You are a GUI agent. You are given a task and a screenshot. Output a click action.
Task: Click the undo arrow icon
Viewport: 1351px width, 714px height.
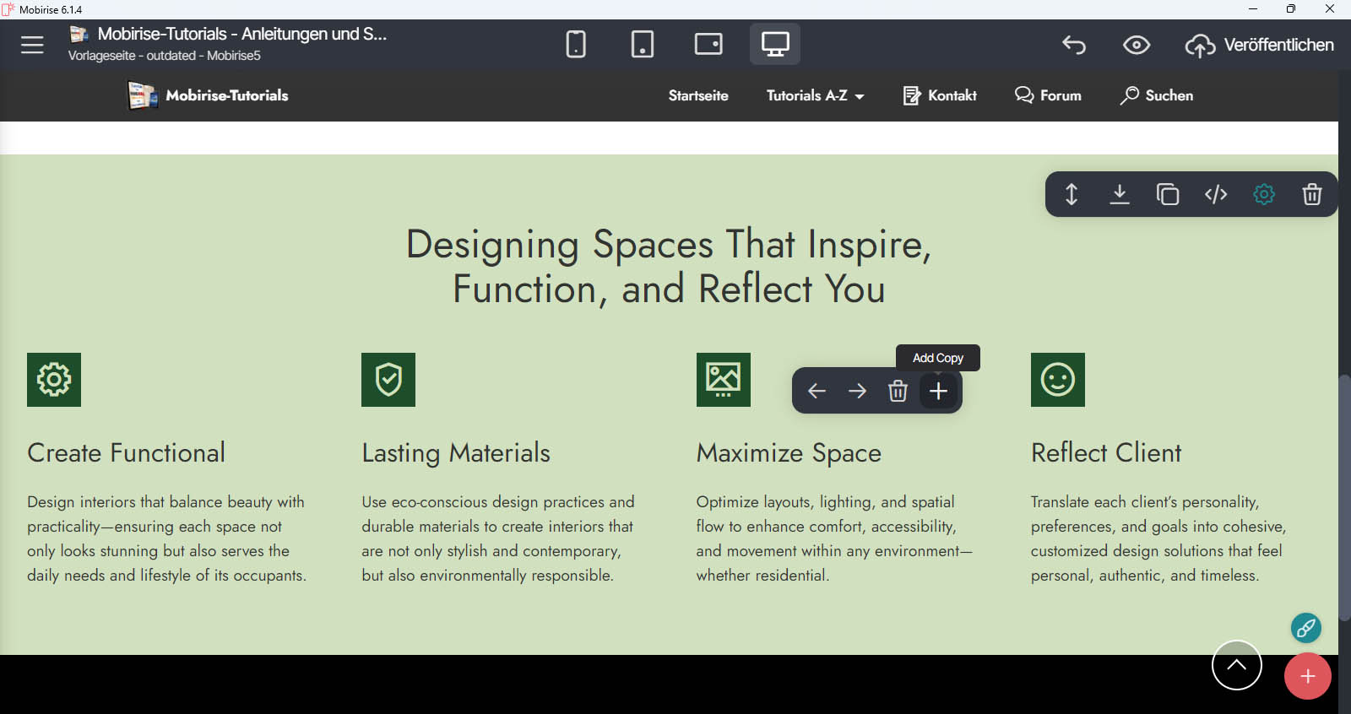[1074, 45]
